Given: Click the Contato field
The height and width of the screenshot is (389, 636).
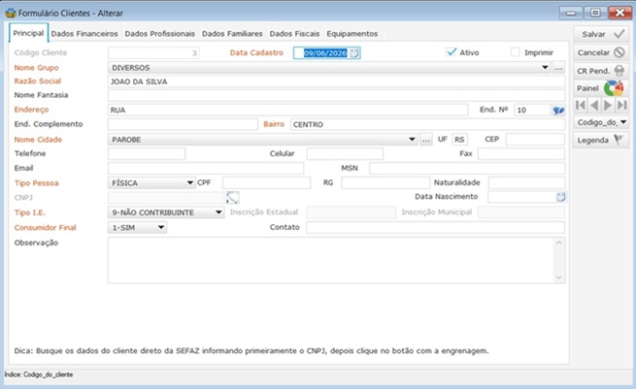Looking at the screenshot, I should coord(435,227).
